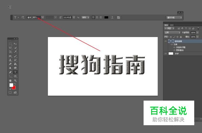Select the Magic Wand tool
Image resolution: width=202 pixels, height=133 pixels.
tap(15, 48)
